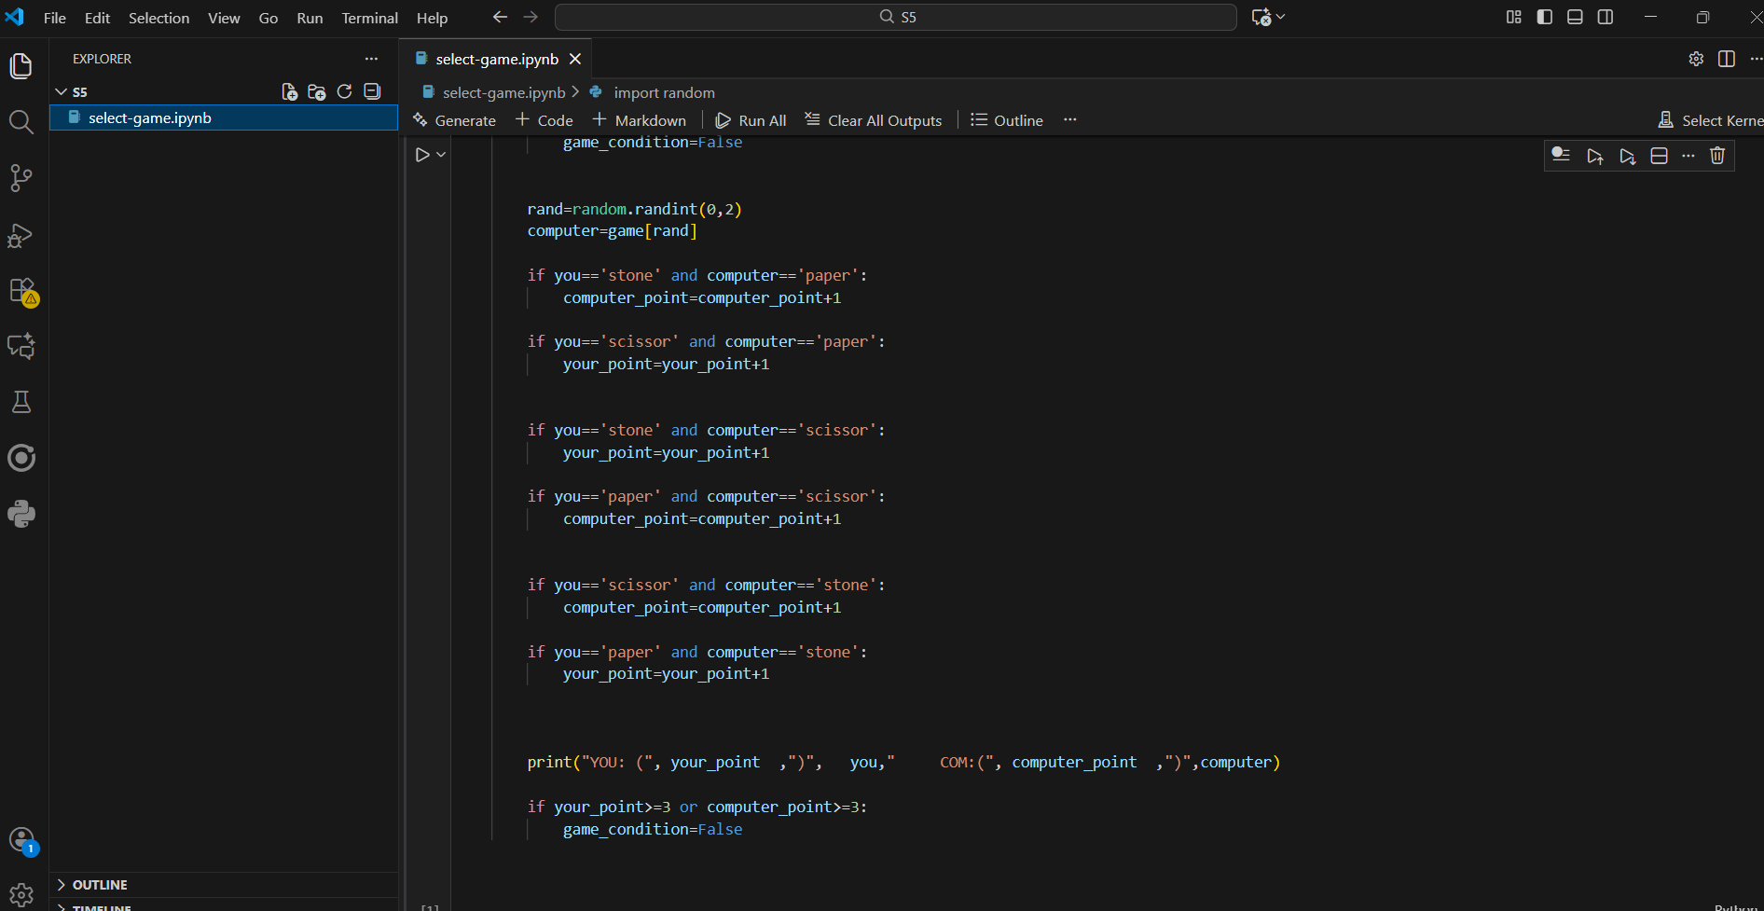
Task: Open the Search view in activity bar
Action: 21,122
